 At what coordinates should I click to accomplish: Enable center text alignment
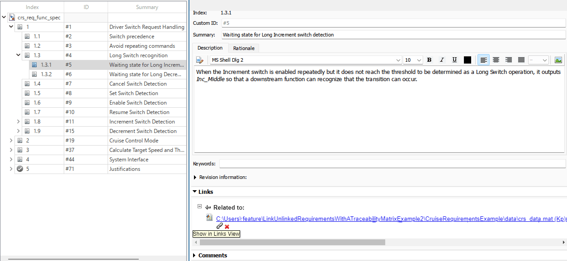496,60
